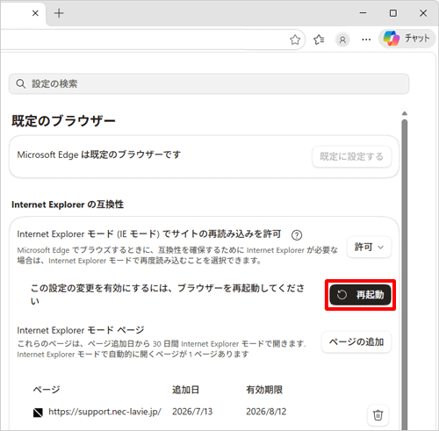
Task: Delete support.nec-lavie.jp page via trash icon
Action: (x=378, y=415)
